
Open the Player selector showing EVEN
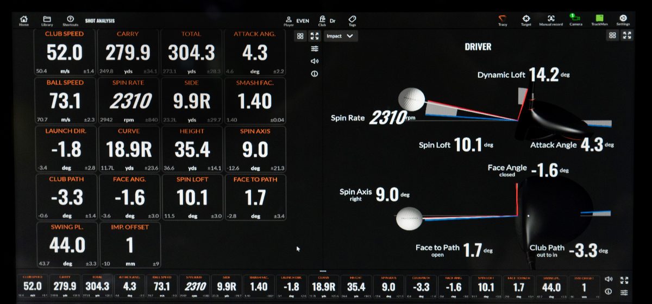pos(297,21)
